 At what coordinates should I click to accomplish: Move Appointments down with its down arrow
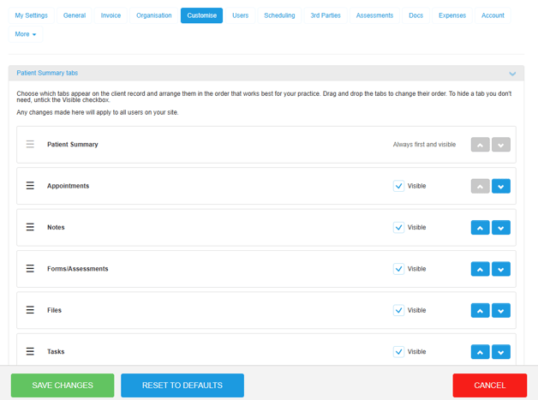(500, 186)
